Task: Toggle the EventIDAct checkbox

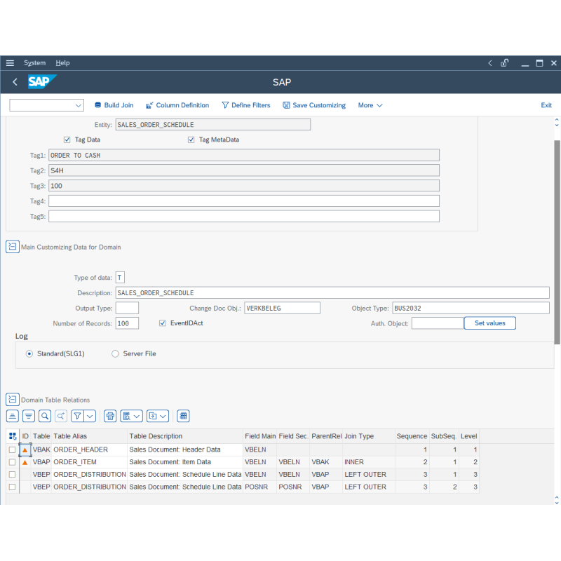Action: [x=163, y=323]
